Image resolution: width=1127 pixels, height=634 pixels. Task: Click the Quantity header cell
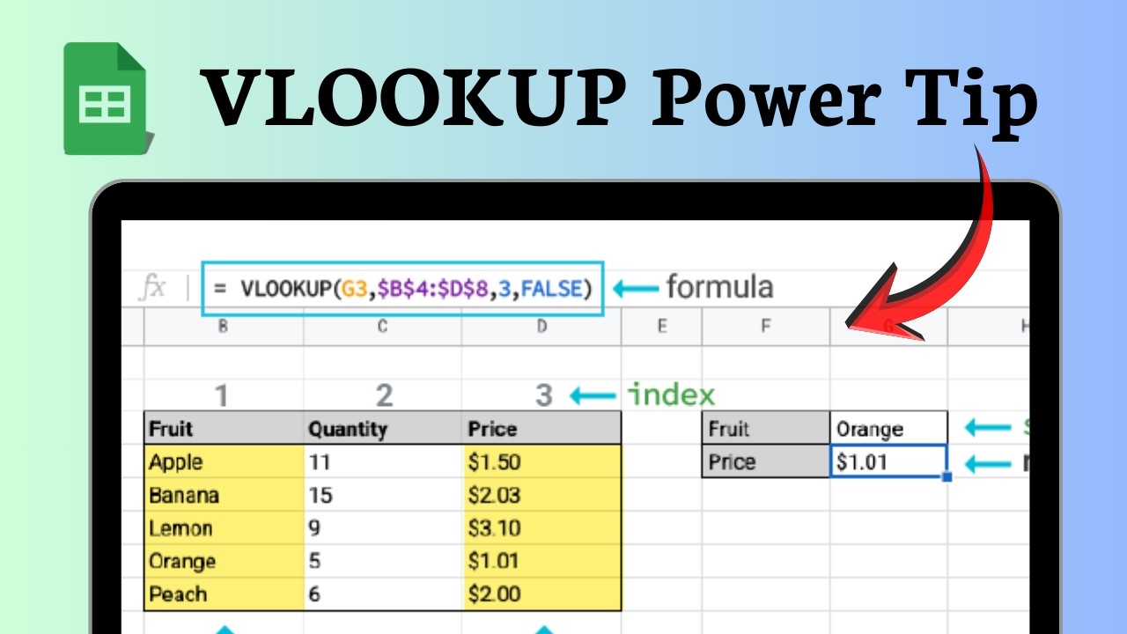[x=383, y=429]
